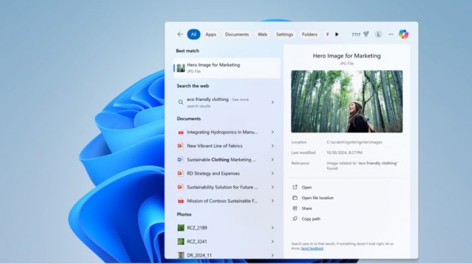Click the file location path value
Screen dimensions: 472x264
click(354, 142)
